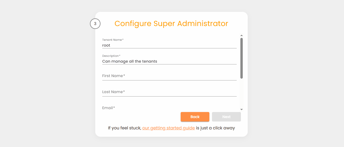Click the form's vertical scrollbar thumb
The height and width of the screenshot is (147, 344).
[241, 58]
